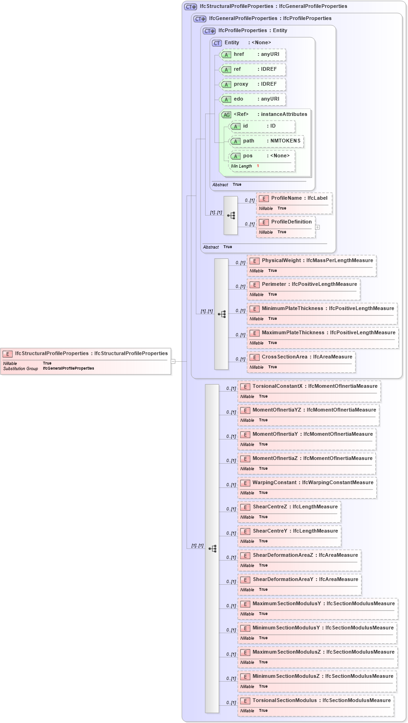
Task: Select the IfcStructuralProfileProperties element box on the left
Action: point(86,361)
